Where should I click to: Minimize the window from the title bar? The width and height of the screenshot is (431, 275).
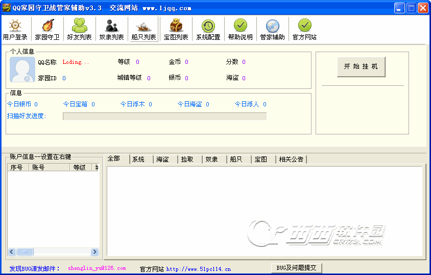pyautogui.click(x=399, y=8)
